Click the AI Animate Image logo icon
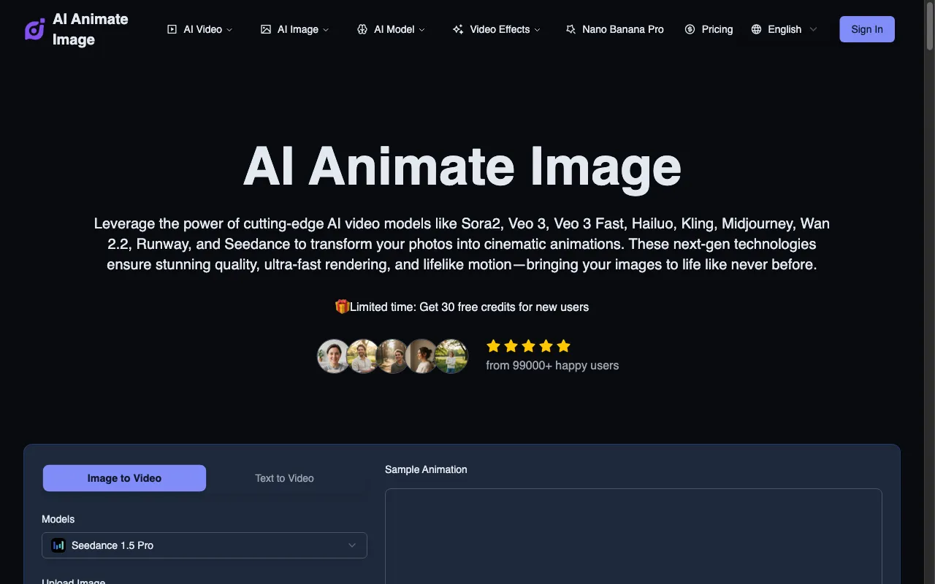This screenshot has width=935, height=584. [x=35, y=29]
